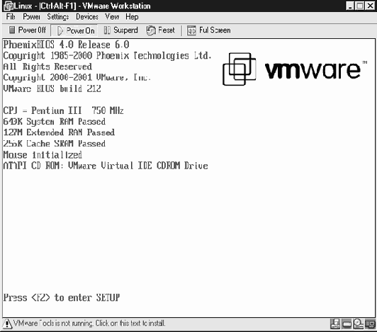
Task: Maximize the VMware Workstation window
Action: (x=360, y=6)
